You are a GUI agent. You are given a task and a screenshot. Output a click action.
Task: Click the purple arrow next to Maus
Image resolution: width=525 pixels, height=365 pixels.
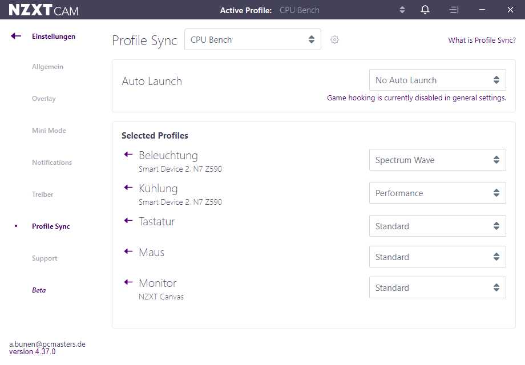128,252
